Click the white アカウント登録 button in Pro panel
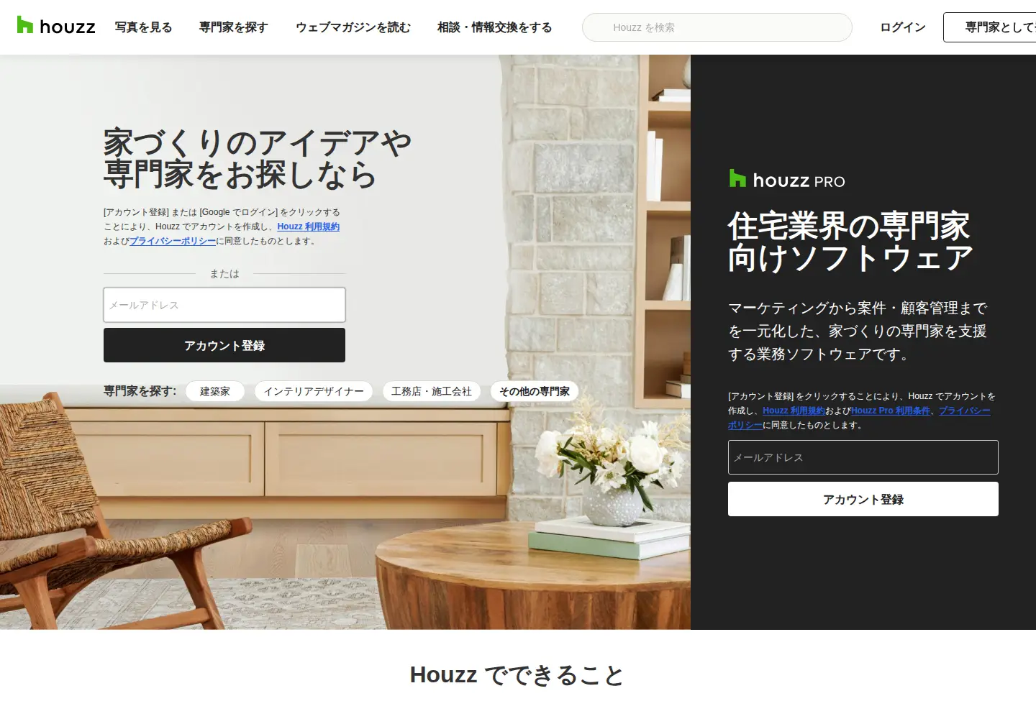1036x719 pixels. pos(863,499)
